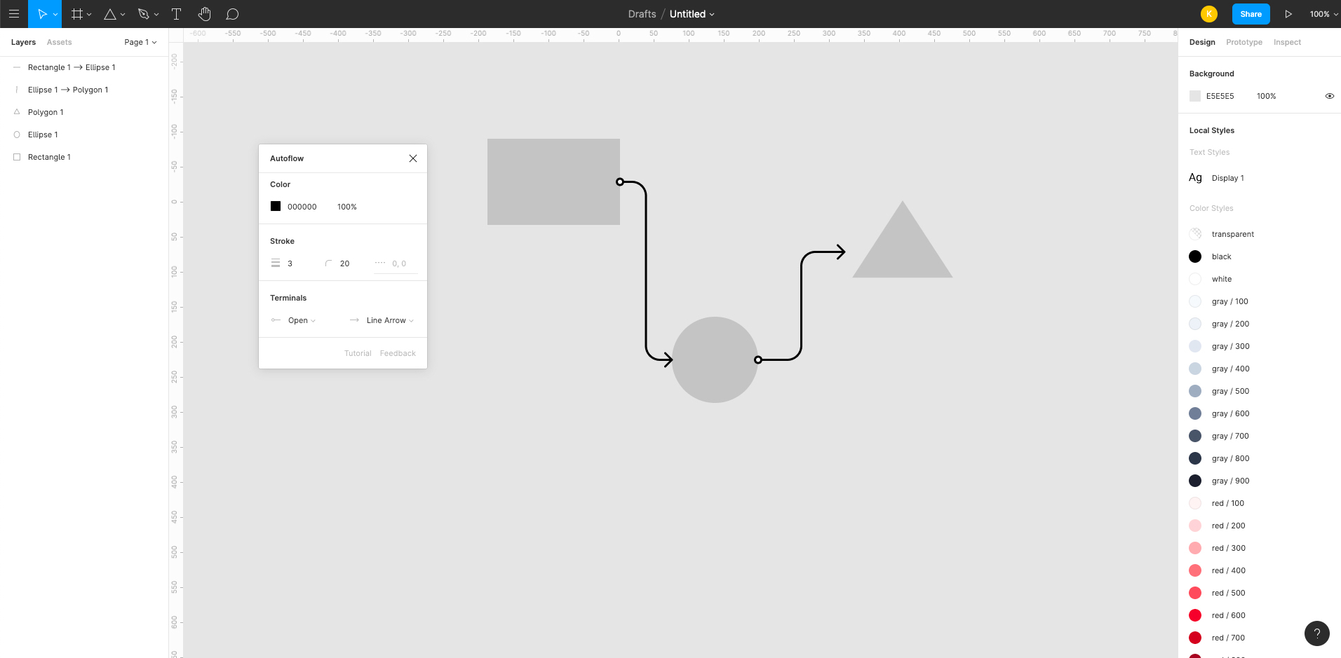Open the Page 1 dropdown
This screenshot has width=1341, height=658.
point(140,42)
